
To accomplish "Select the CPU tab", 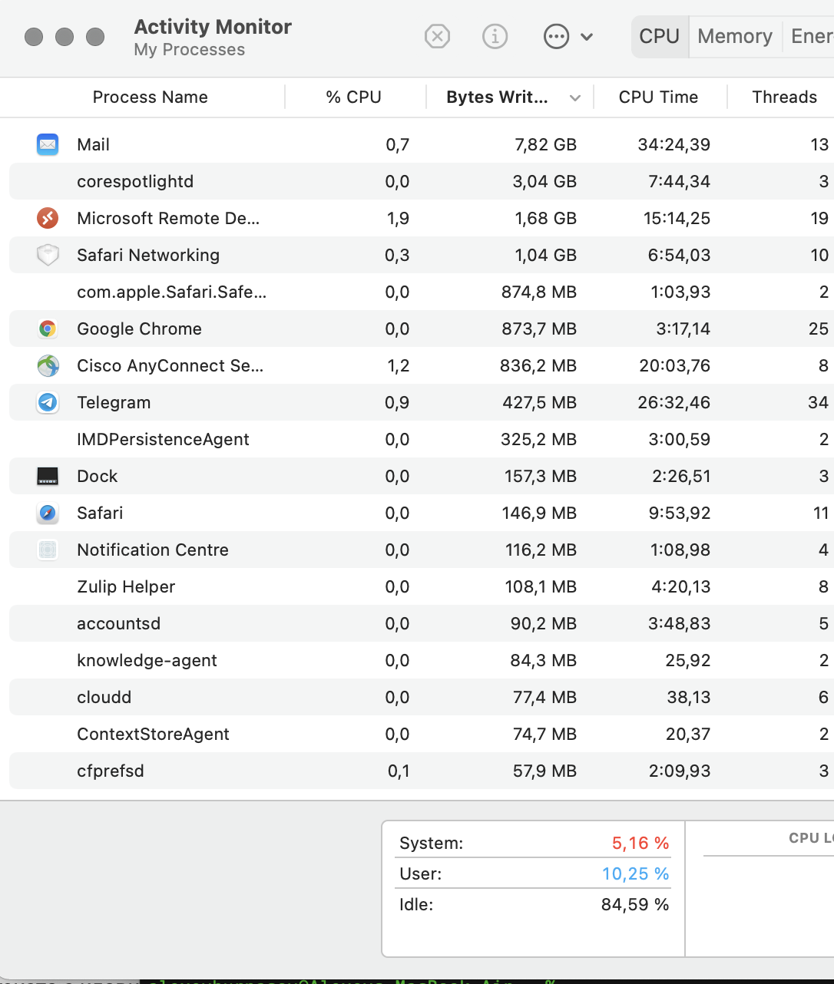I will pos(659,36).
